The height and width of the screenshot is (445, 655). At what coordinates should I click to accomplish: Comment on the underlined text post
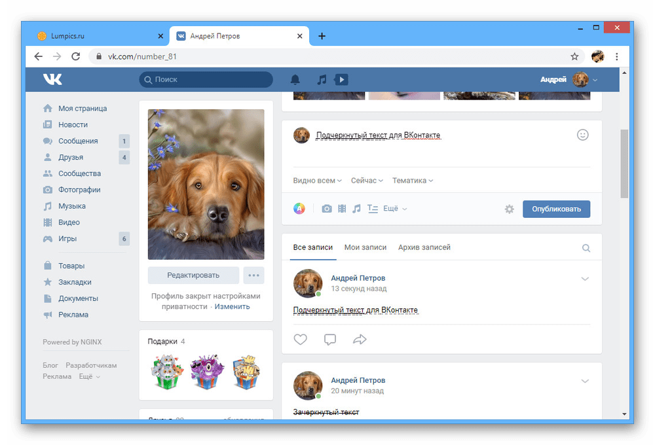pos(330,340)
